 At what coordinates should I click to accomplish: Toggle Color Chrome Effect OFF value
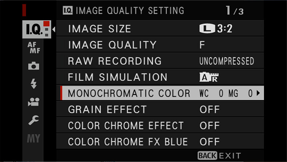pos(209,125)
